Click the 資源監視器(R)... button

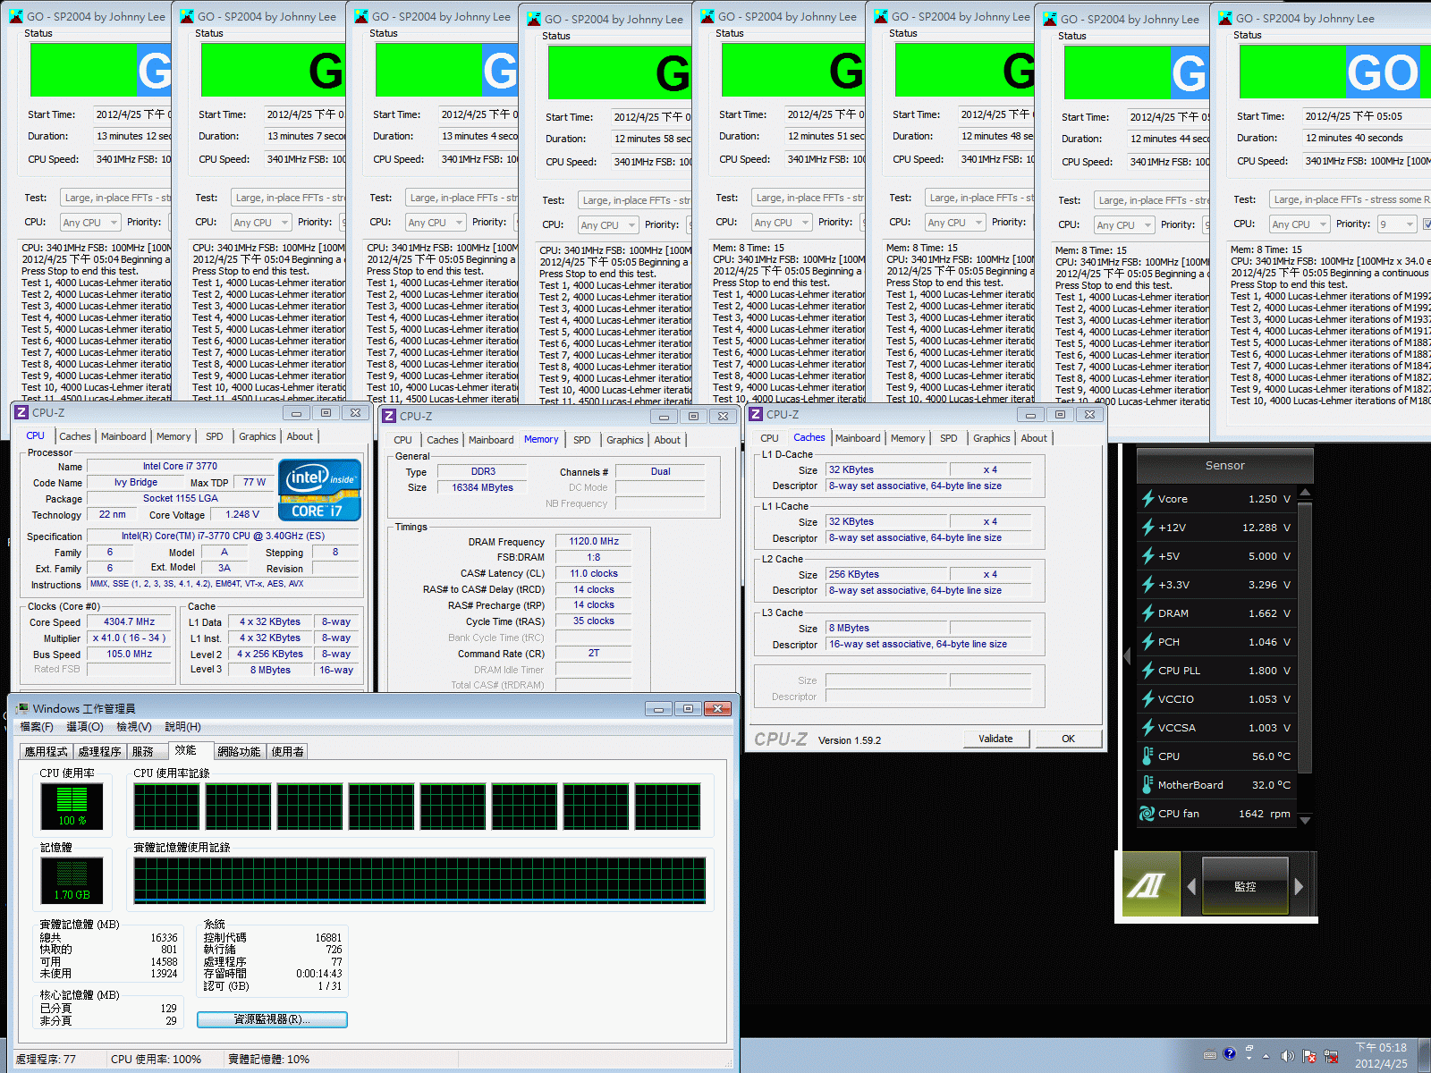(x=272, y=1019)
